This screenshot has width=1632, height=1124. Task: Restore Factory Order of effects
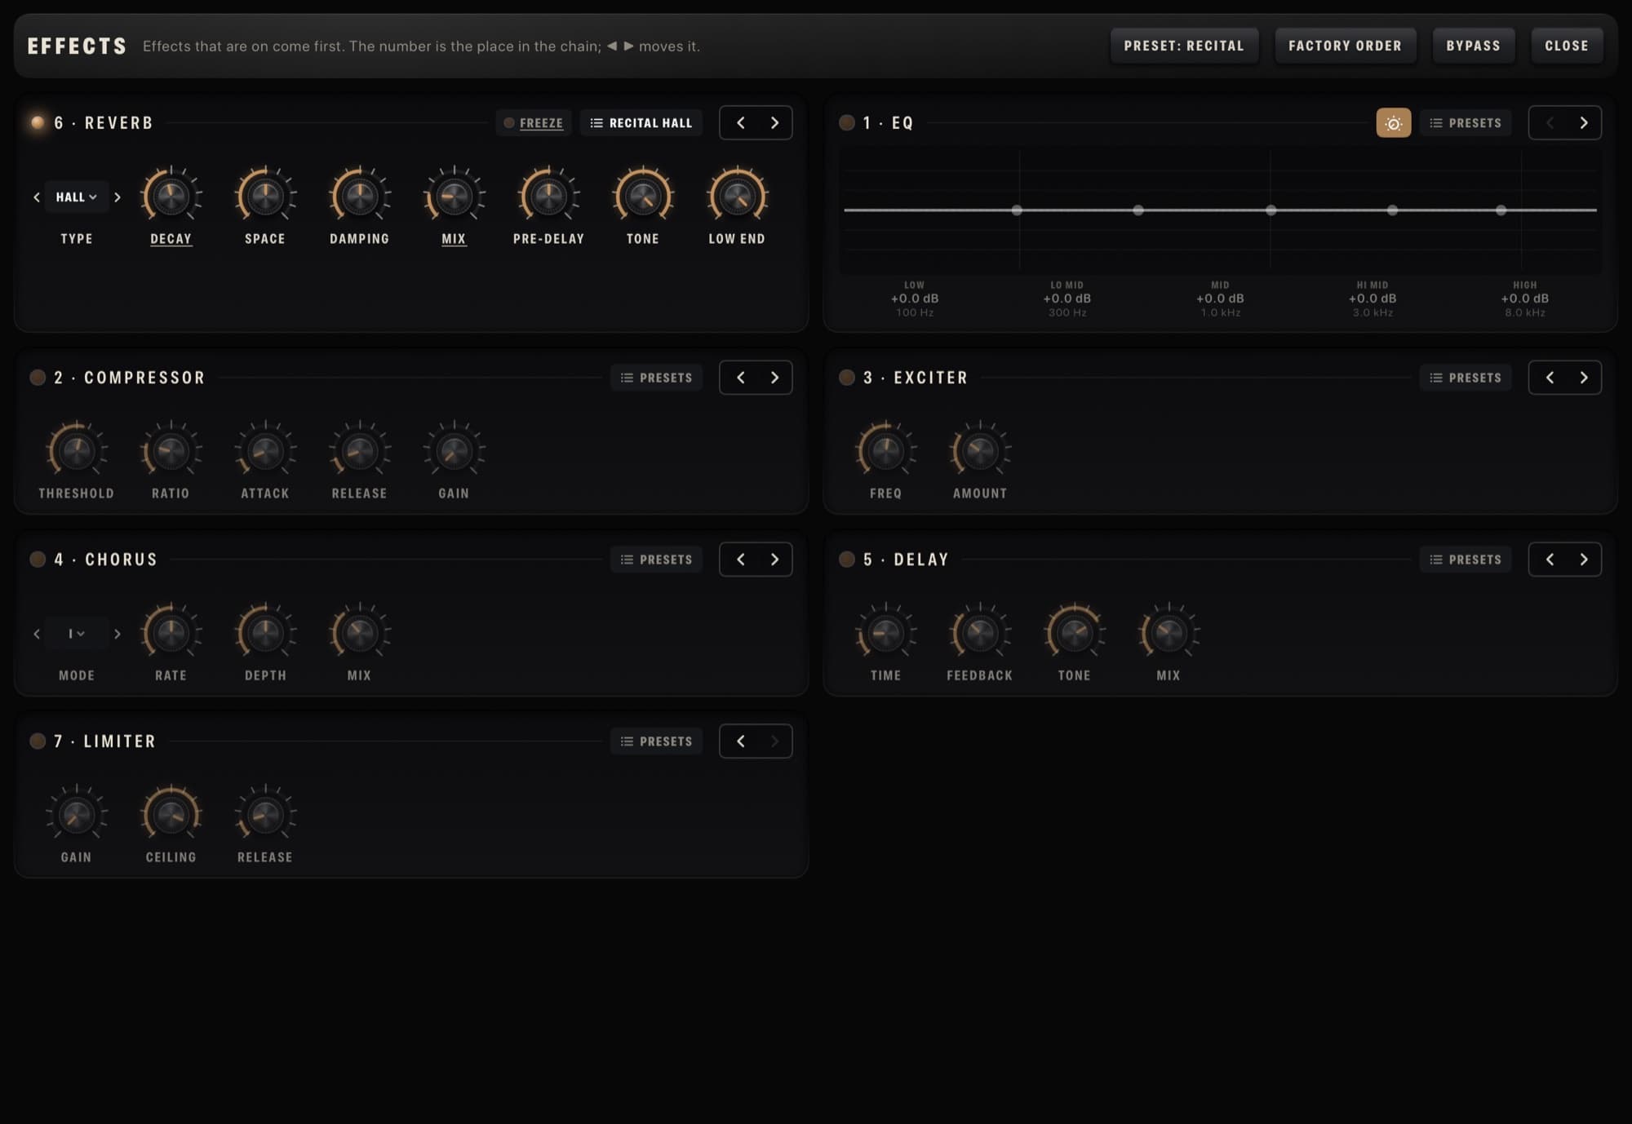pyautogui.click(x=1345, y=46)
